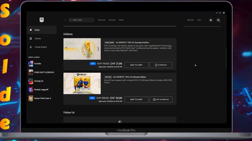This screenshot has width=252, height=141.
Task: Open the Browse tab
Action: pos(112,20)
